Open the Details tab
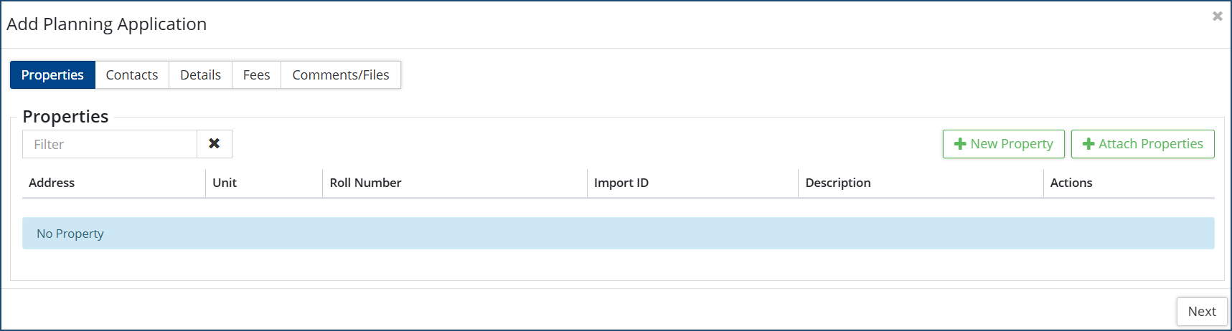The width and height of the screenshot is (1232, 331). [x=200, y=75]
